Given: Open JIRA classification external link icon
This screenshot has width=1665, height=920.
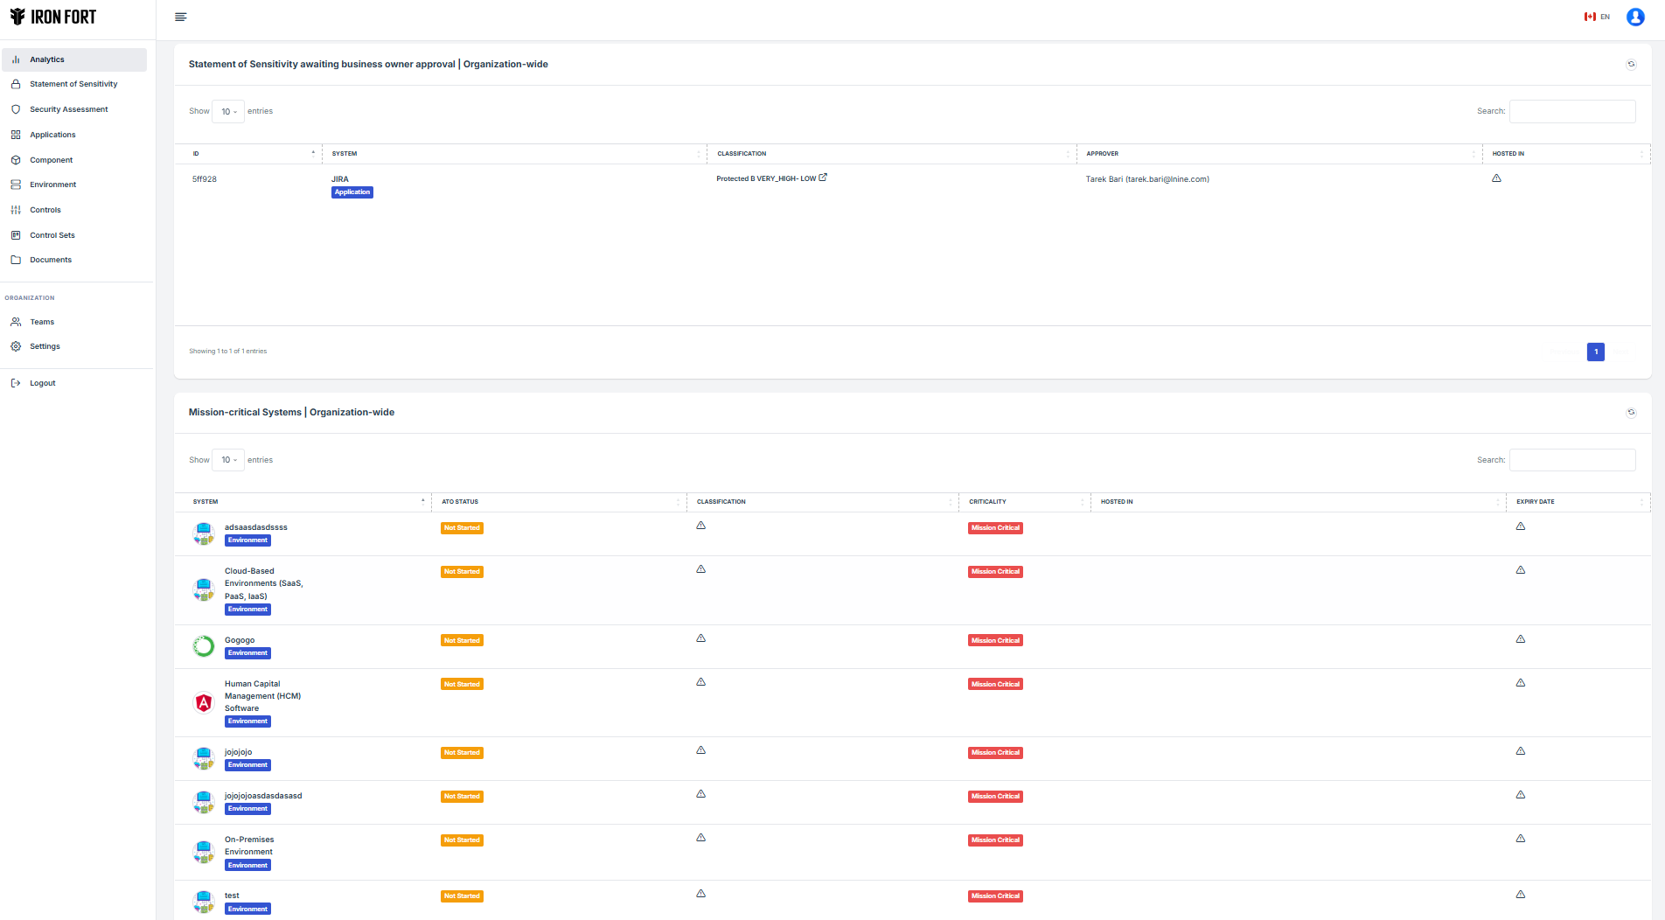Looking at the screenshot, I should tap(823, 178).
